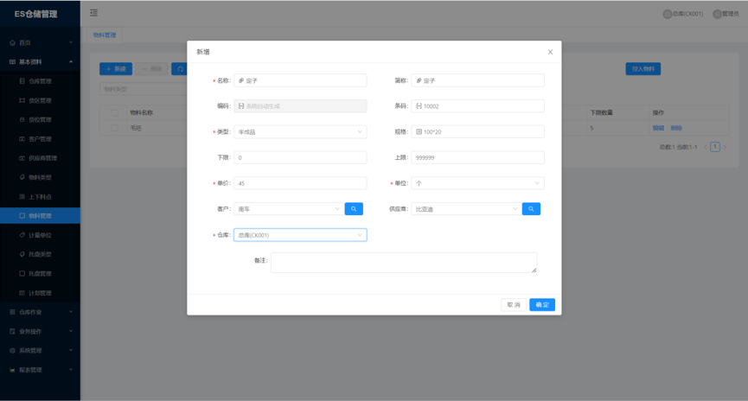Open the 类型 dropdown showing 半成品
Viewport: 748px width, 401px height.
pos(299,132)
